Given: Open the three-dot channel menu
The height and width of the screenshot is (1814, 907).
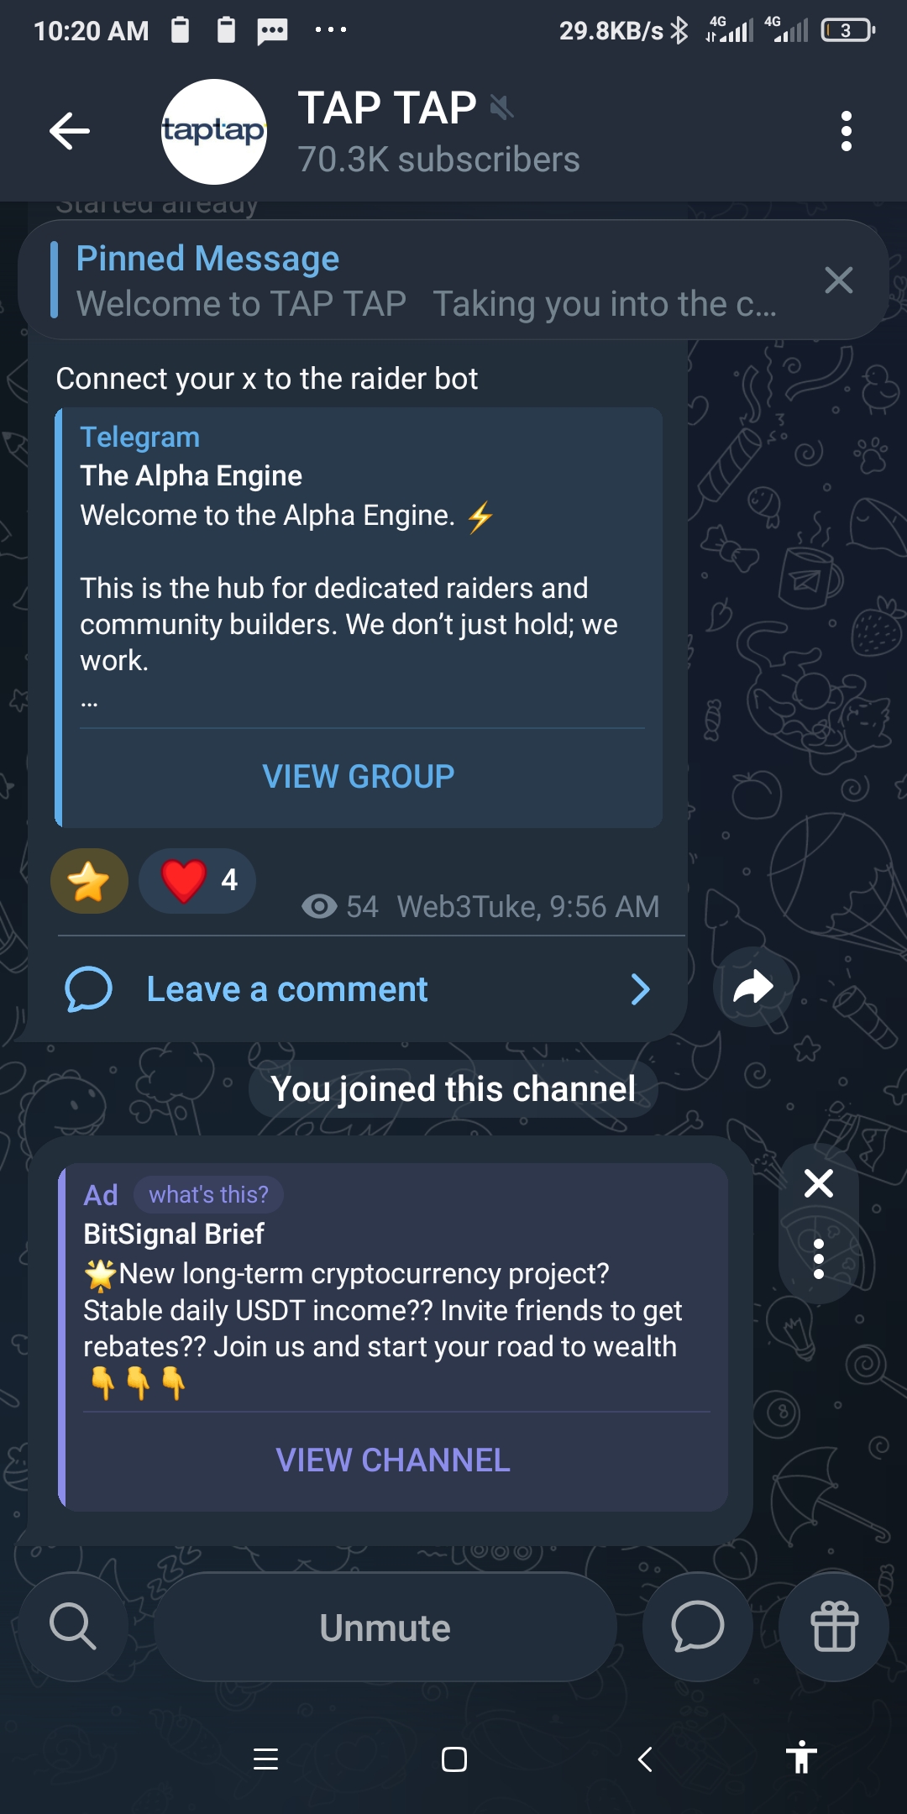Looking at the screenshot, I should coord(846,131).
